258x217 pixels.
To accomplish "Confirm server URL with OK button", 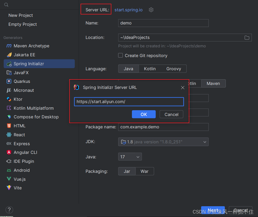I will (144, 114).
